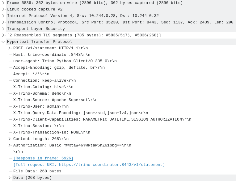
Task: Select the X-Trino-Transaction-Id NONE header
Action: (x=52, y=132)
